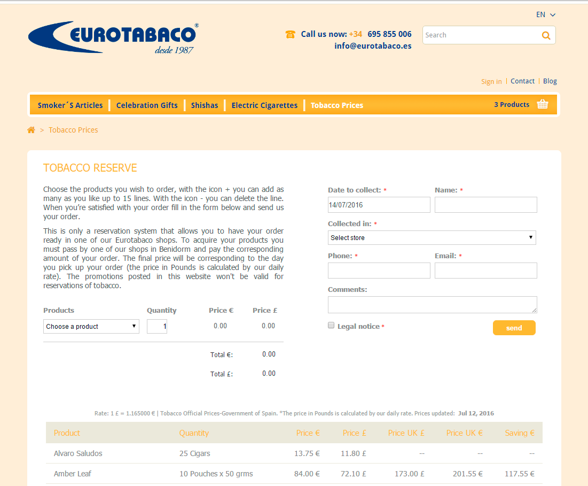Click the orange telephone icon
The image size is (588, 486).
290,35
